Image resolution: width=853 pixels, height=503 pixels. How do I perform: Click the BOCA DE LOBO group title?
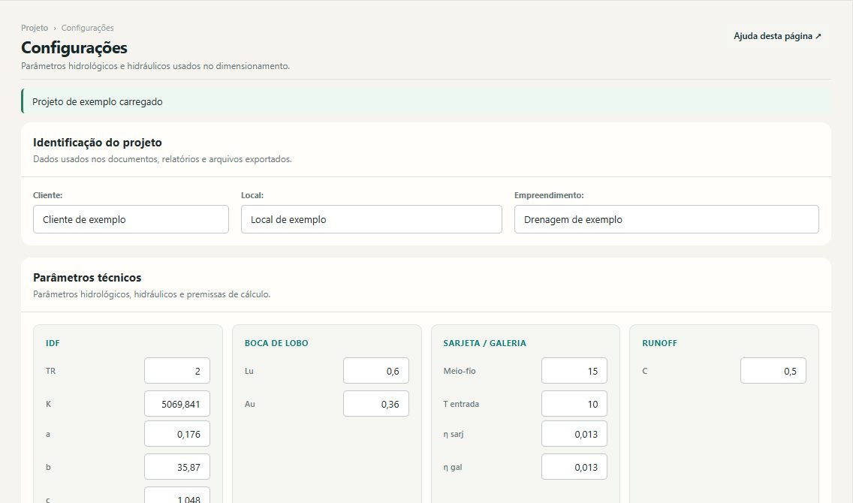tap(276, 343)
